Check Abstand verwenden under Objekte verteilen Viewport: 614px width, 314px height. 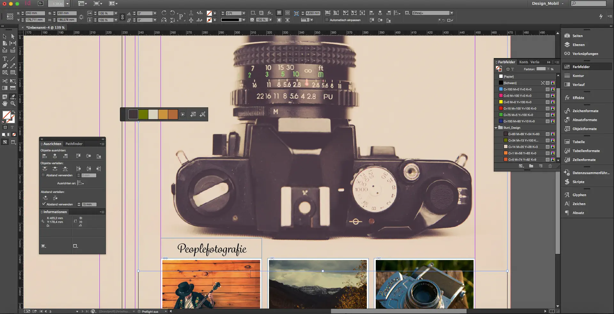point(43,175)
